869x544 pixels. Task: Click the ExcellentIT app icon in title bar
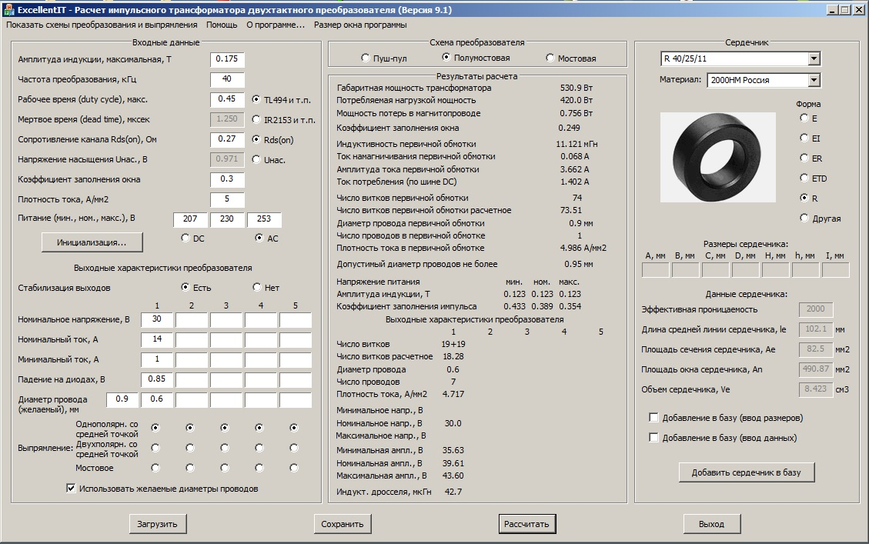tap(9, 9)
